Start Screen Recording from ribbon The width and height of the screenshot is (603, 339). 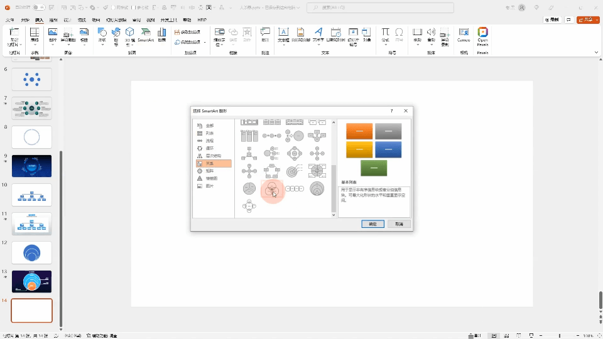point(445,32)
